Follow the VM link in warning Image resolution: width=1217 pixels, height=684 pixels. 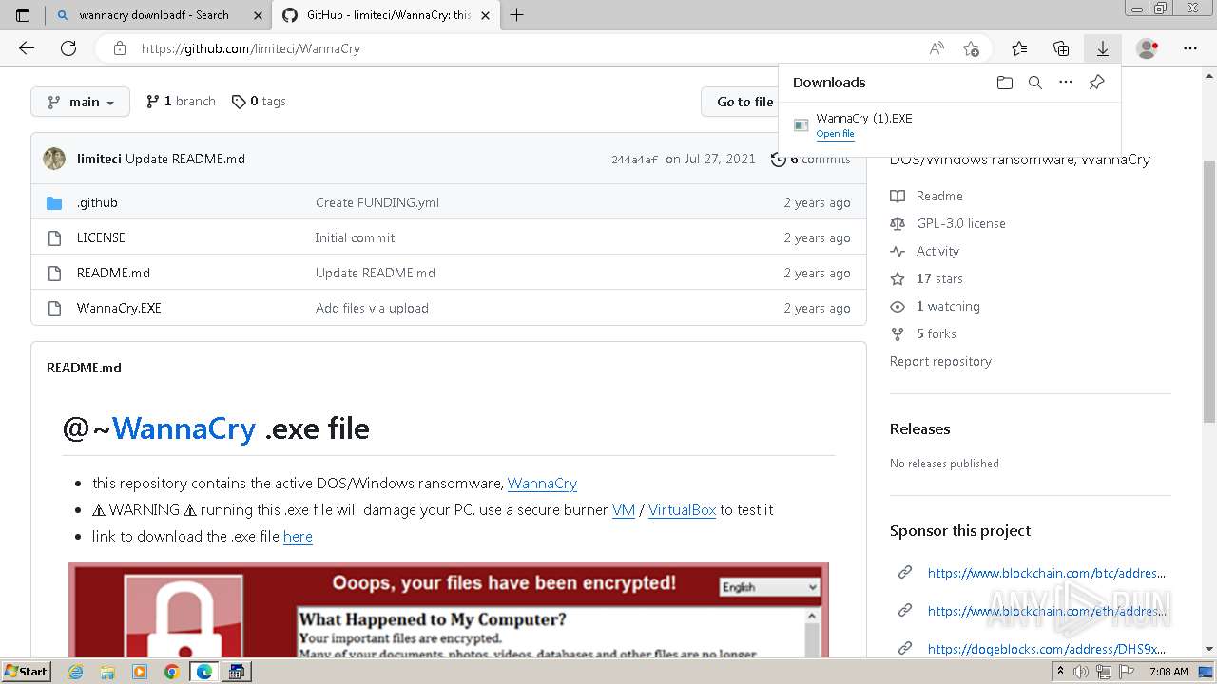[x=624, y=509]
